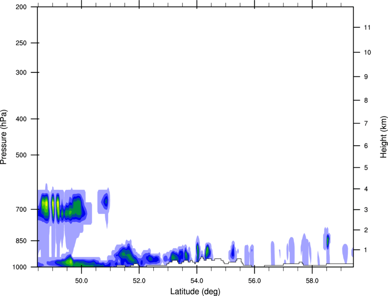Click the 7 km height label
The height and width of the screenshot is (296, 388).
click(366, 123)
